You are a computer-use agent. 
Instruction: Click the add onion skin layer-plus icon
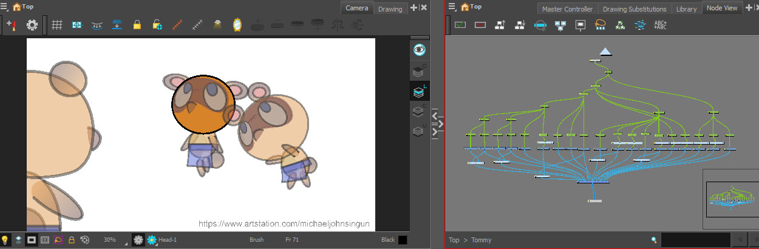tap(257, 26)
